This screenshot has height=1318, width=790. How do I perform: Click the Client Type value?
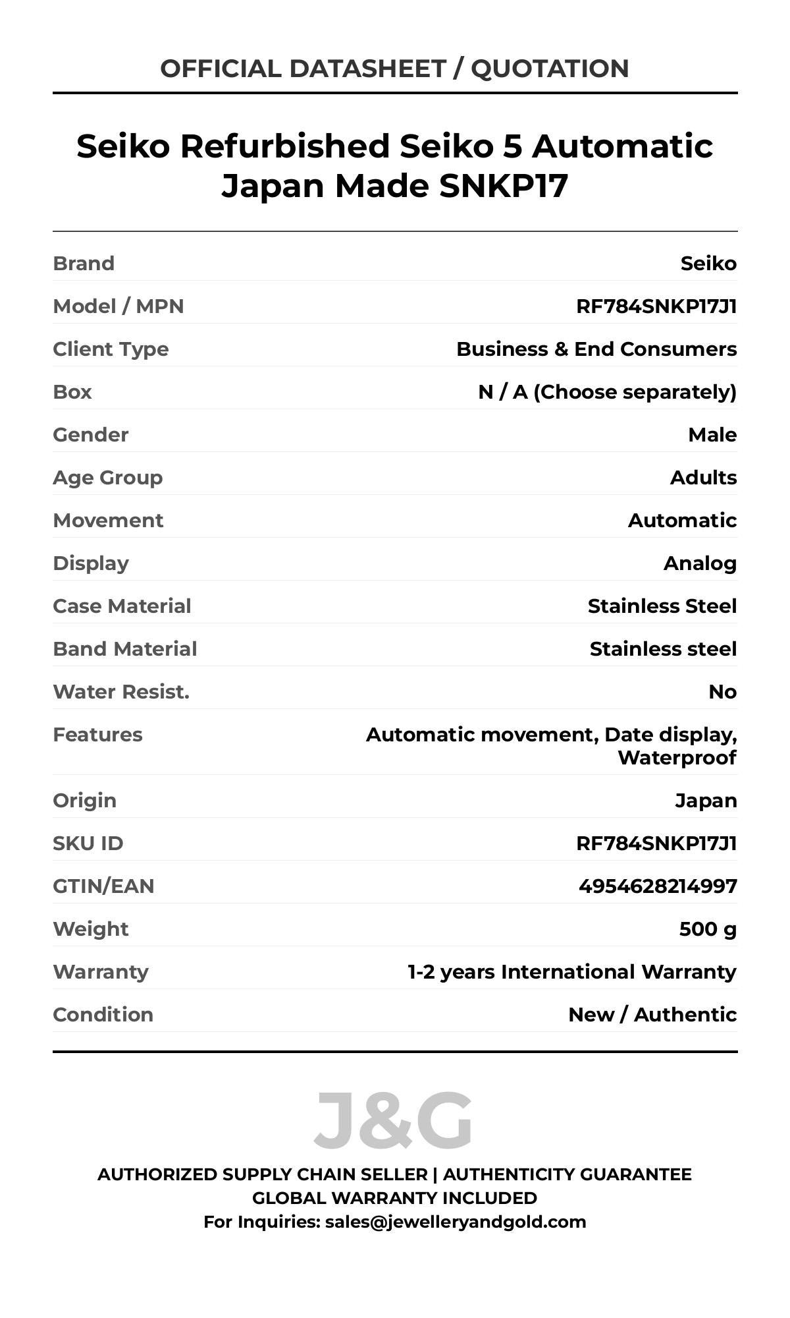click(596, 349)
